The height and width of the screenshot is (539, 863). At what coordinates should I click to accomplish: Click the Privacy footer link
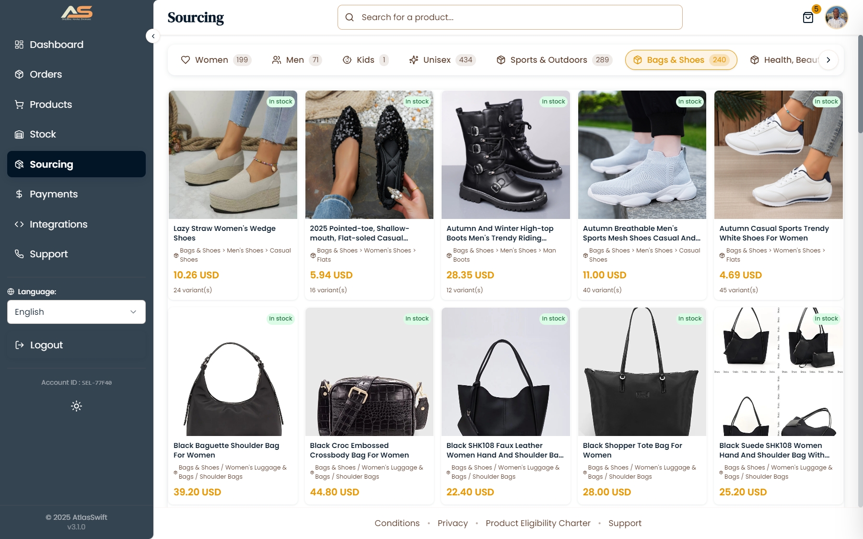pyautogui.click(x=452, y=523)
